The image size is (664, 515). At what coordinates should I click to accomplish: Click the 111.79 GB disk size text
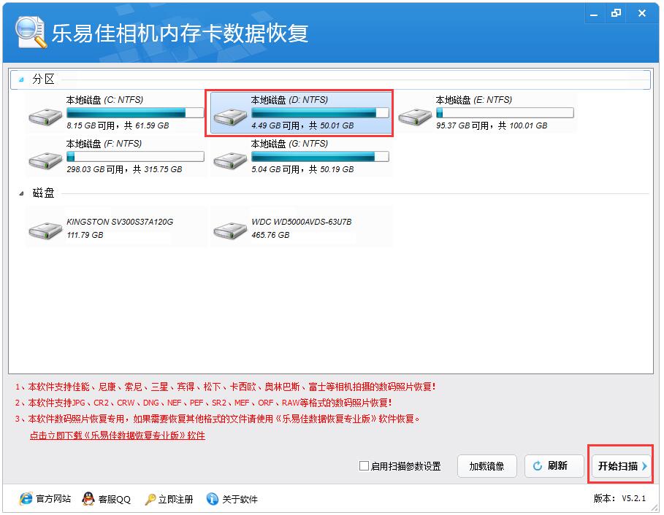pyautogui.click(x=85, y=235)
